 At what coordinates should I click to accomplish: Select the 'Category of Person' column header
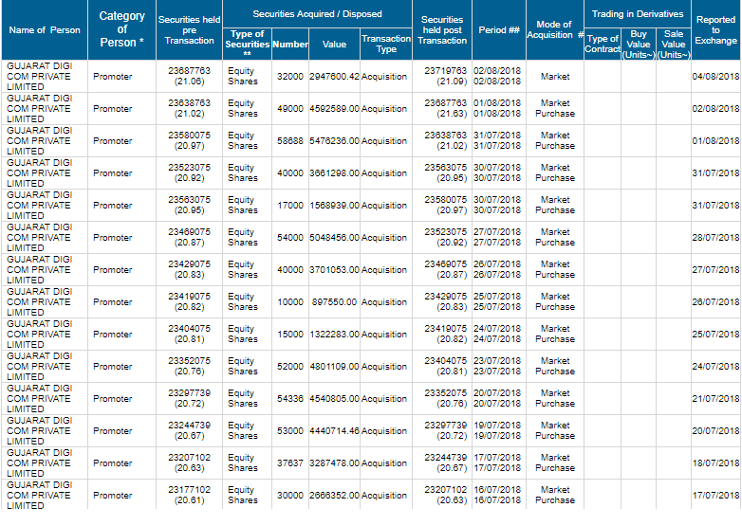point(121,29)
